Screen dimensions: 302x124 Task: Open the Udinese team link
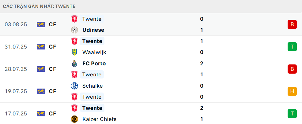93,30
